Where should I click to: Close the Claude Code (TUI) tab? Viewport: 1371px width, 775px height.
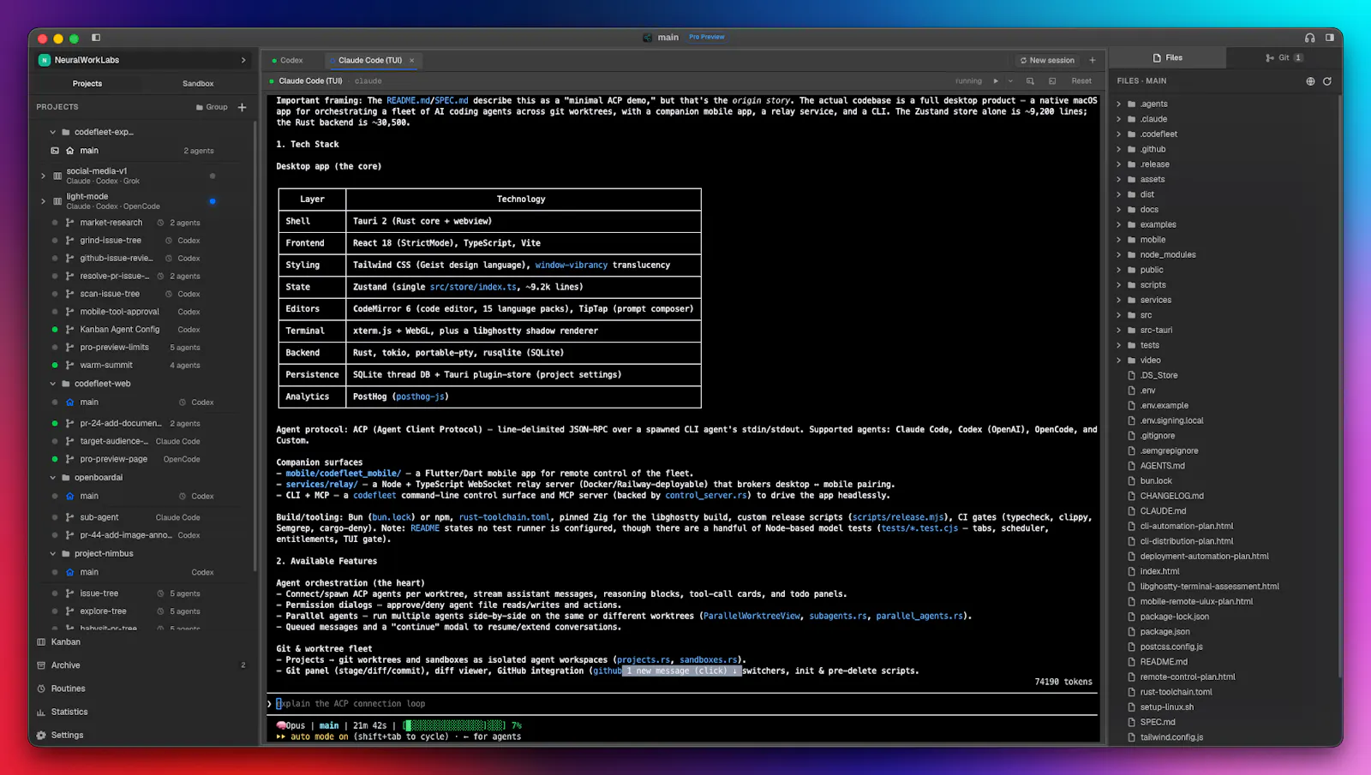411,61
